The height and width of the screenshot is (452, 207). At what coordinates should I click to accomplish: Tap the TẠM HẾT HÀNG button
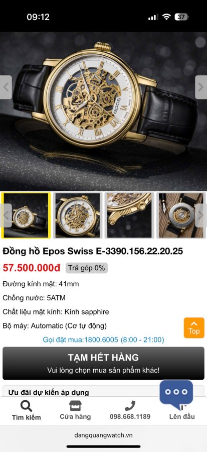point(103,363)
